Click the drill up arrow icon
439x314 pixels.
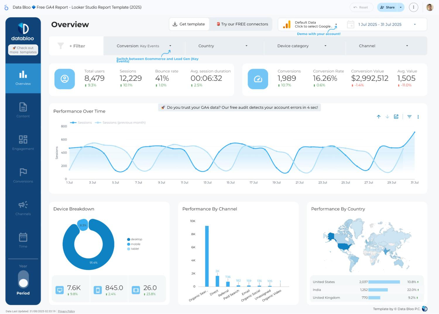378,117
